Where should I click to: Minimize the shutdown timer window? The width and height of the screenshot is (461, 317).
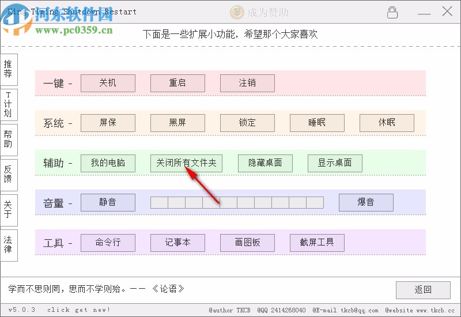(x=424, y=13)
